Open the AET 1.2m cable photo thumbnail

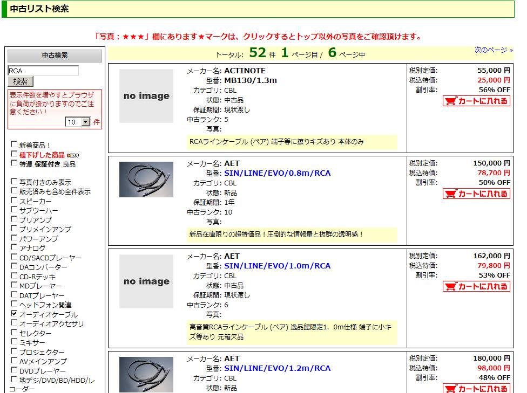pos(146,375)
